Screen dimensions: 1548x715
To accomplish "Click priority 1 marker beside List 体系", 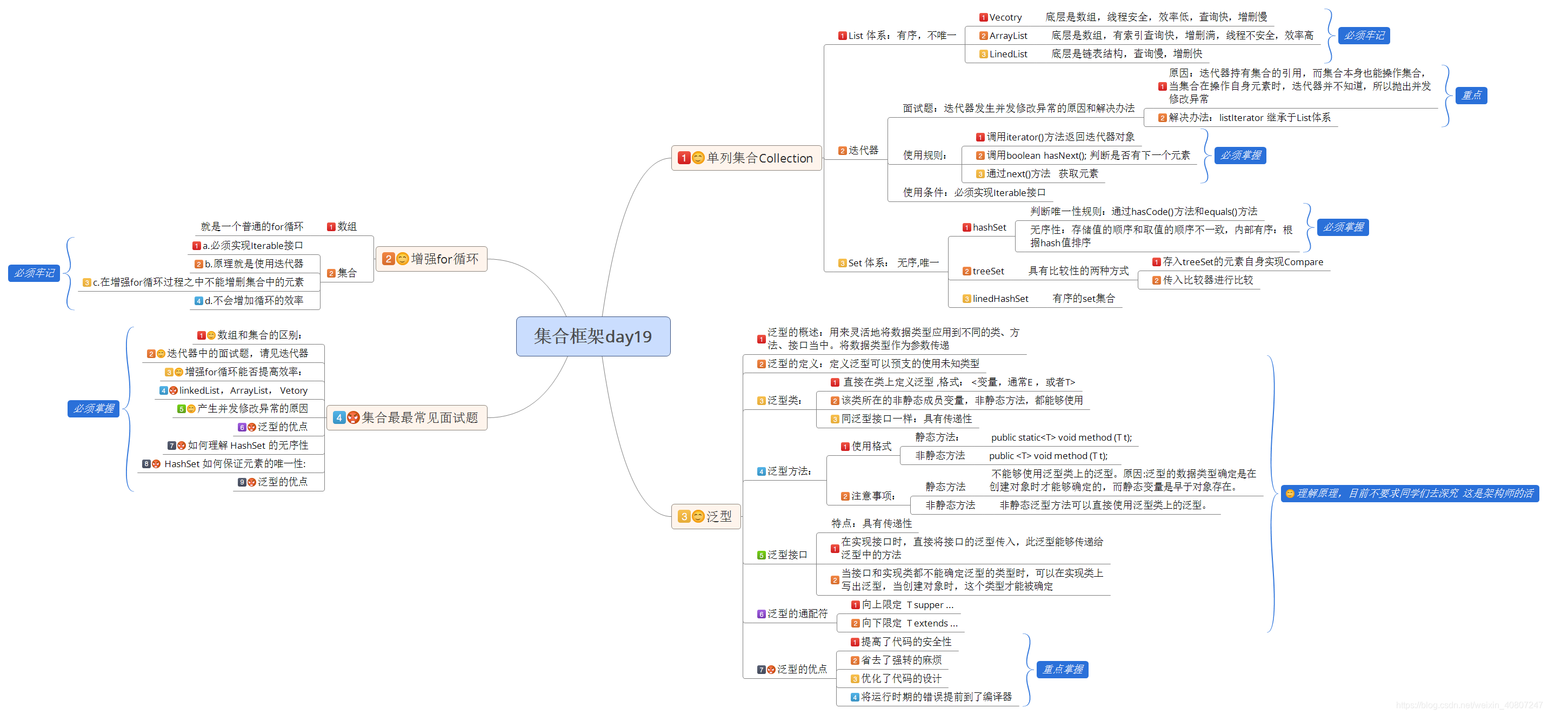I will click(843, 36).
